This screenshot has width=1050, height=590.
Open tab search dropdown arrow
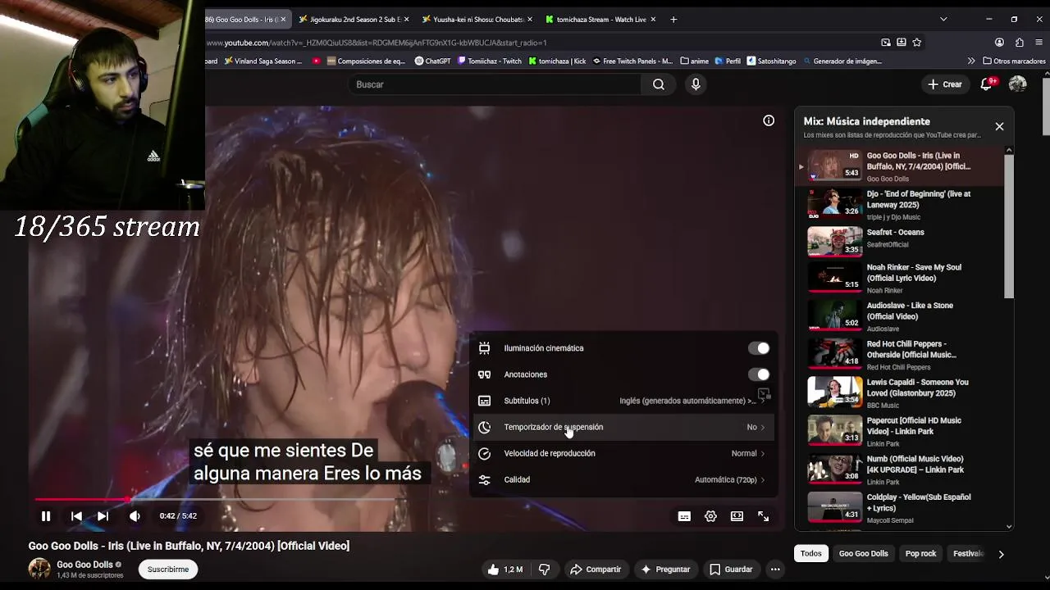pyautogui.click(x=943, y=19)
